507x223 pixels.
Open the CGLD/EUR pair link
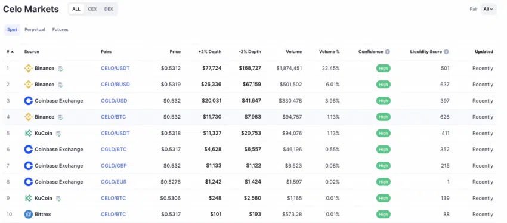coord(114,182)
